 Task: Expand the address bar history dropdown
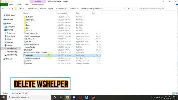pos(125,9)
